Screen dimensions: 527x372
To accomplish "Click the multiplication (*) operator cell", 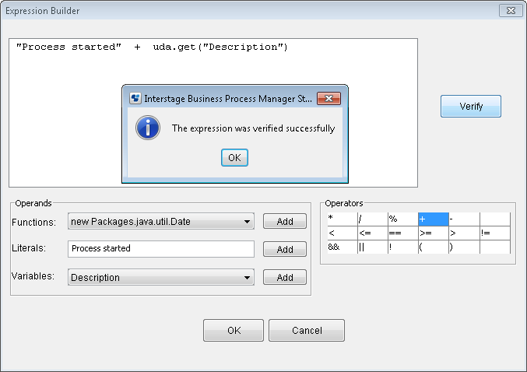I will (343, 219).
